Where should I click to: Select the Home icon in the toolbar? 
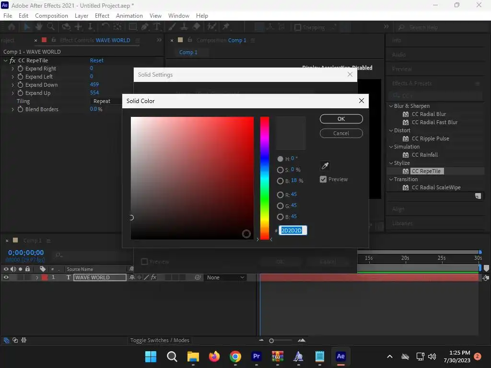[x=12, y=27]
